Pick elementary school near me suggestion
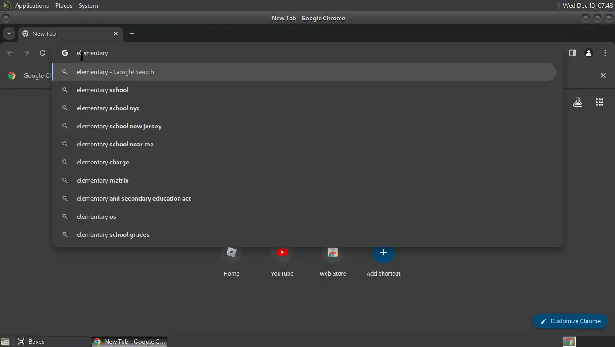 (304, 144)
